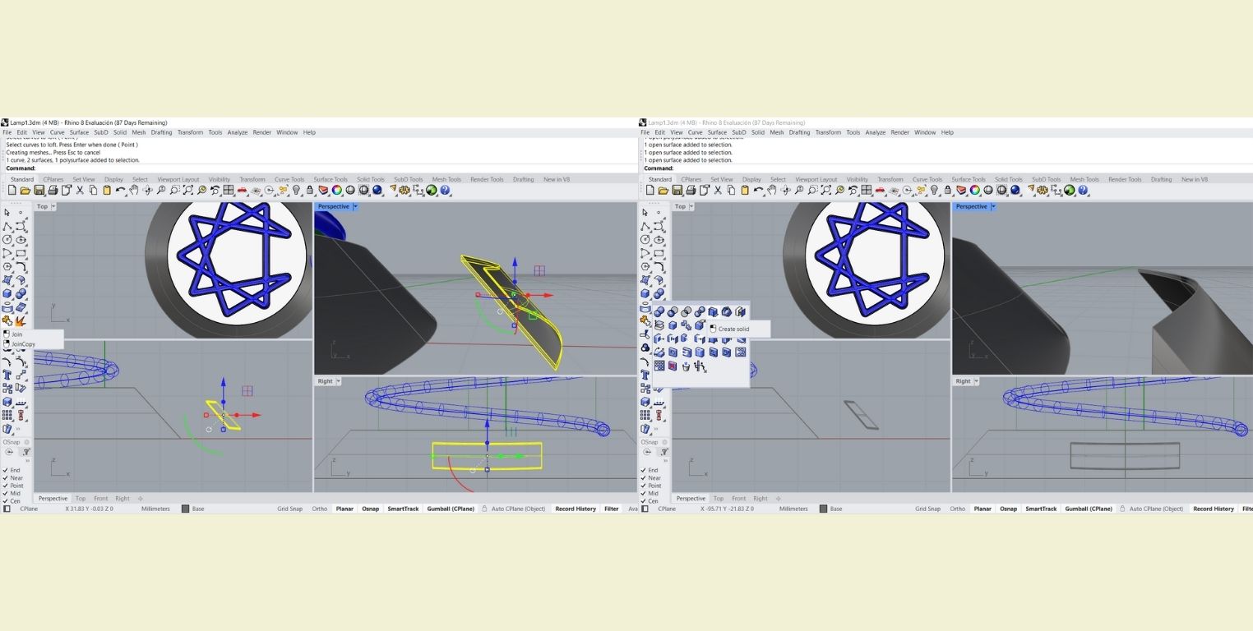Switch to the Top viewport tab in right Rhino window

click(x=718, y=498)
